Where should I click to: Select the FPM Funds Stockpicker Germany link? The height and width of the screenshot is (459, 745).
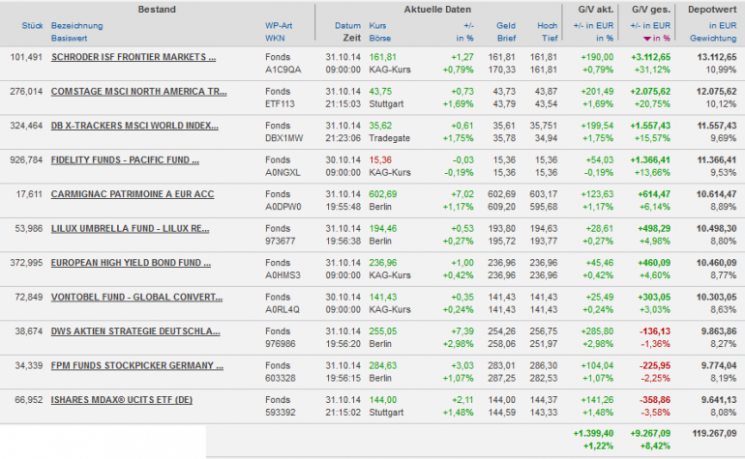tap(132, 364)
